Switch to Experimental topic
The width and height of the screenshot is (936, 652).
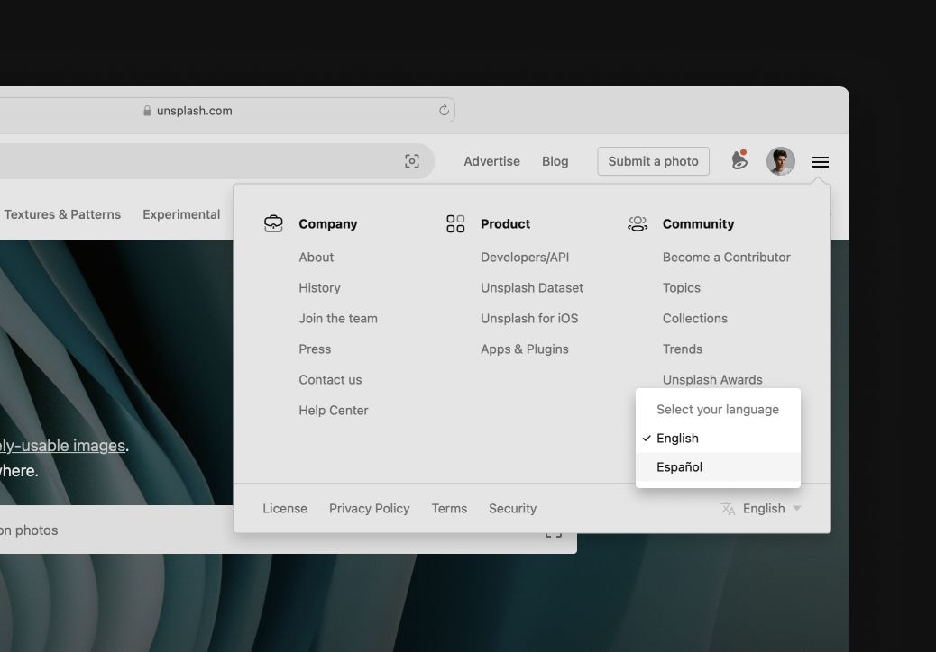coord(181,214)
